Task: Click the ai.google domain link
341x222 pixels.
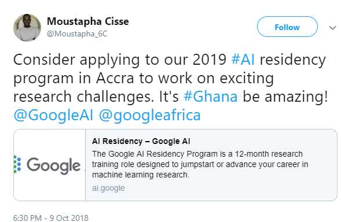Action: tap(108, 188)
